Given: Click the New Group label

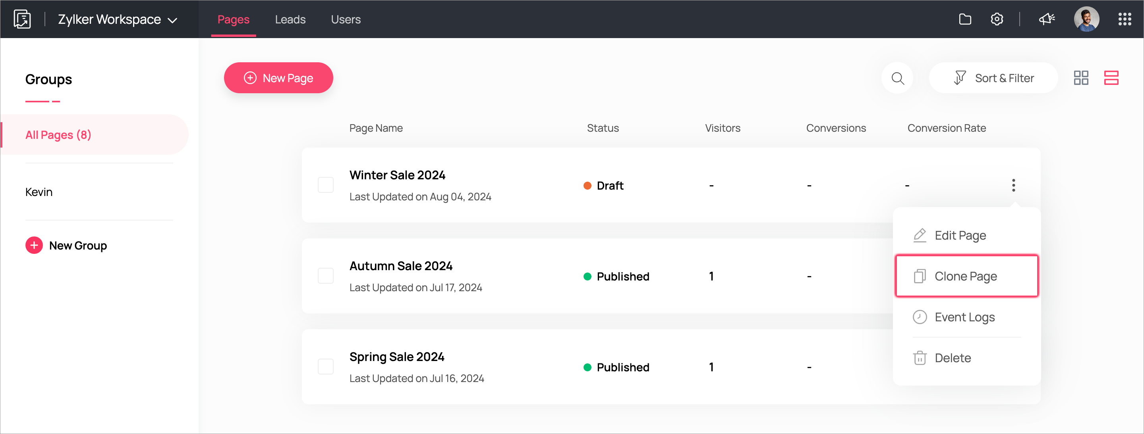Looking at the screenshot, I should point(78,246).
